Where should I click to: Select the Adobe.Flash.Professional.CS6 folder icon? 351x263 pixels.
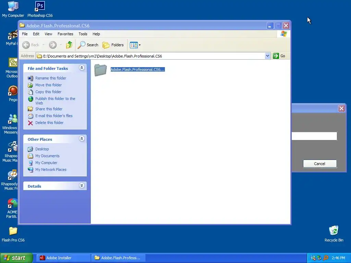(x=100, y=70)
